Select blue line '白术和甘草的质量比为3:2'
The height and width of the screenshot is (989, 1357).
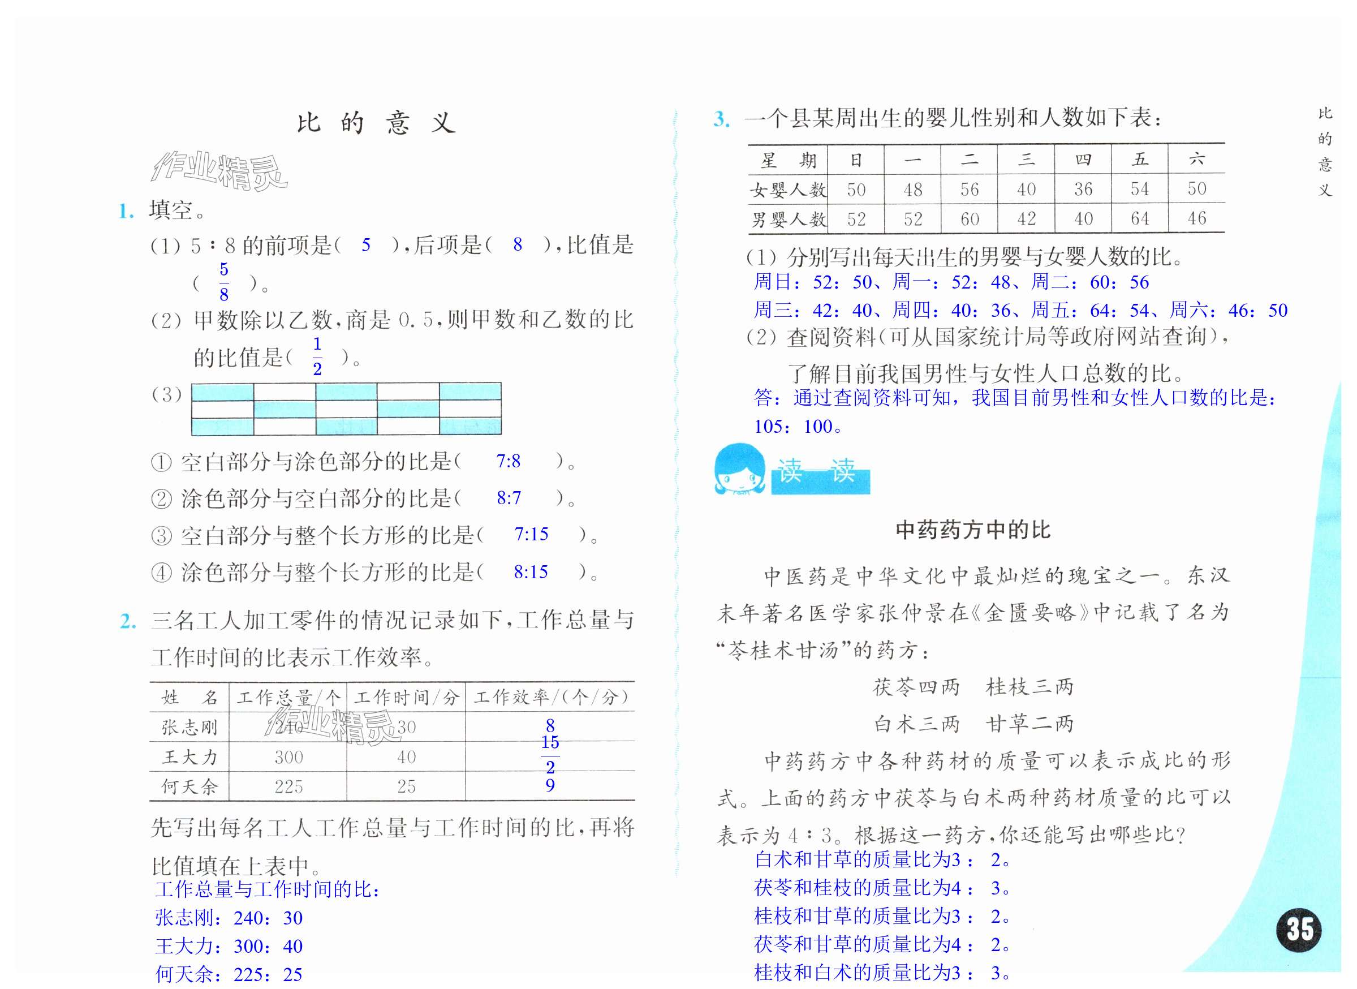[x=883, y=861]
